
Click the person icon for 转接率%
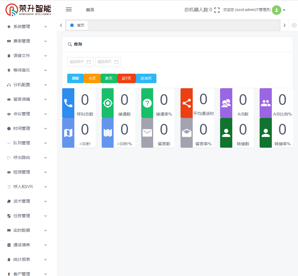(266, 133)
